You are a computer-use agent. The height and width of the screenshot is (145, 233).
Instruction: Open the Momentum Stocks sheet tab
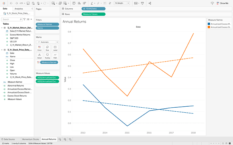tap(31, 139)
